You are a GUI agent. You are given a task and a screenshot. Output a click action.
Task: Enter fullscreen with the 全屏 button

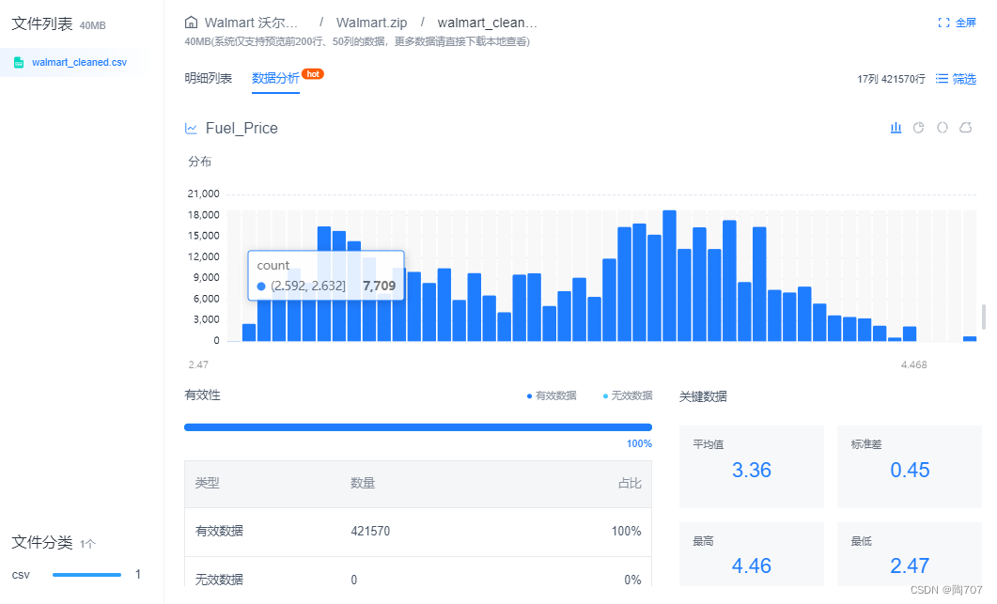[x=965, y=23]
